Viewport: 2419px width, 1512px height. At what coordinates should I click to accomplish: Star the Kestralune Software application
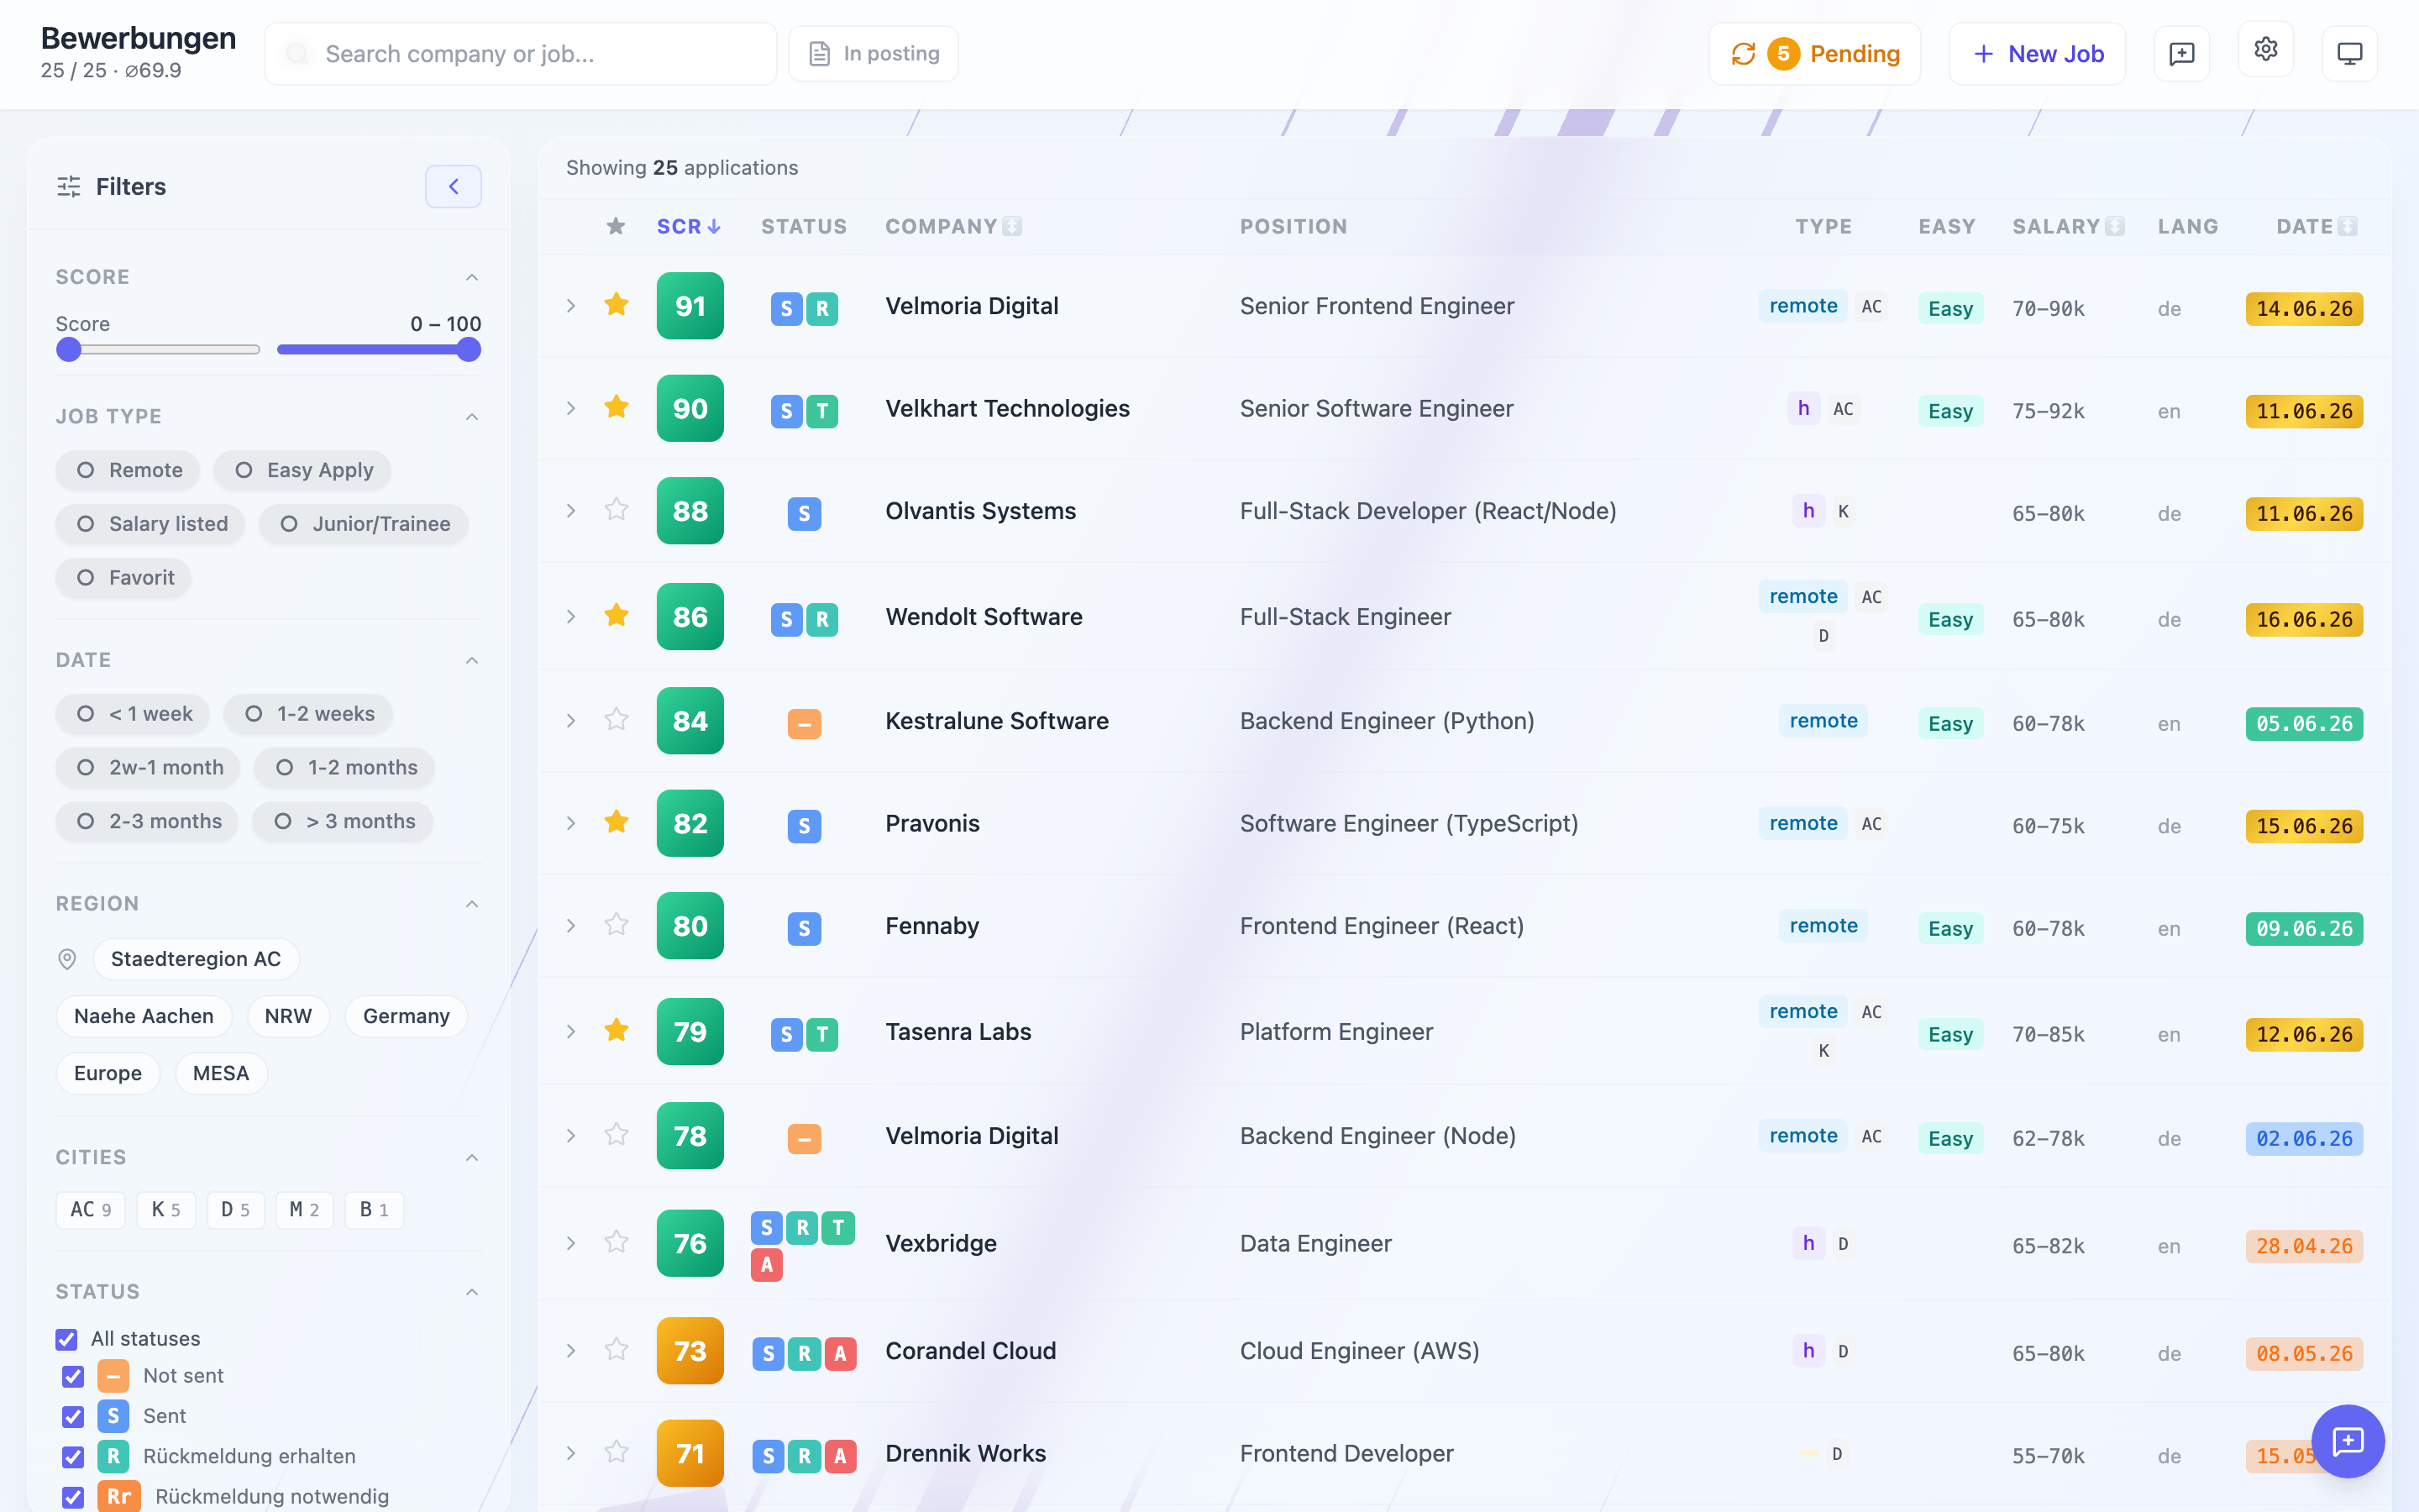[x=616, y=720]
